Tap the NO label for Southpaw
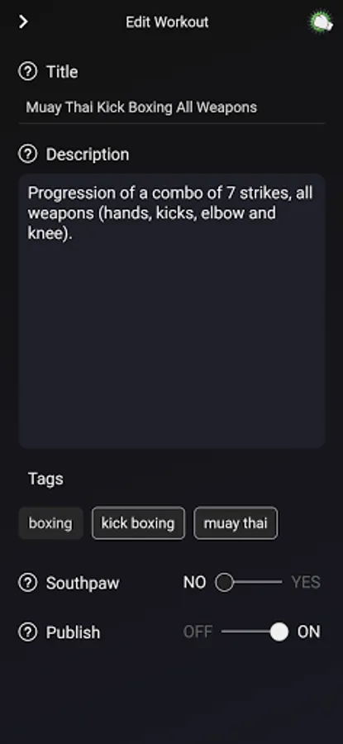 [194, 582]
